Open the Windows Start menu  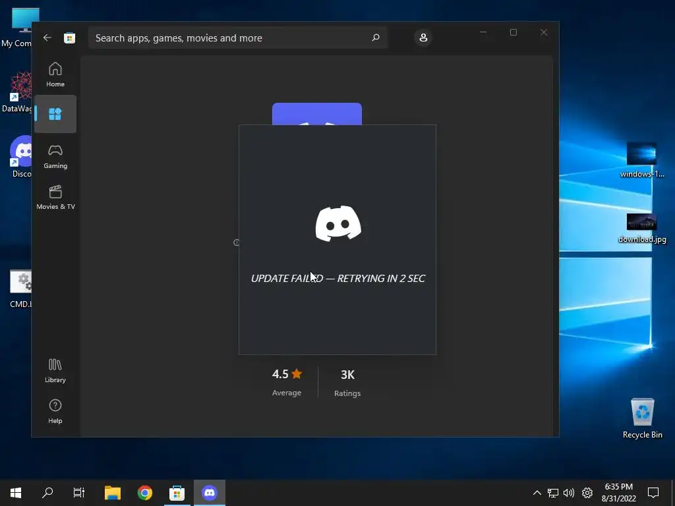pos(16,493)
